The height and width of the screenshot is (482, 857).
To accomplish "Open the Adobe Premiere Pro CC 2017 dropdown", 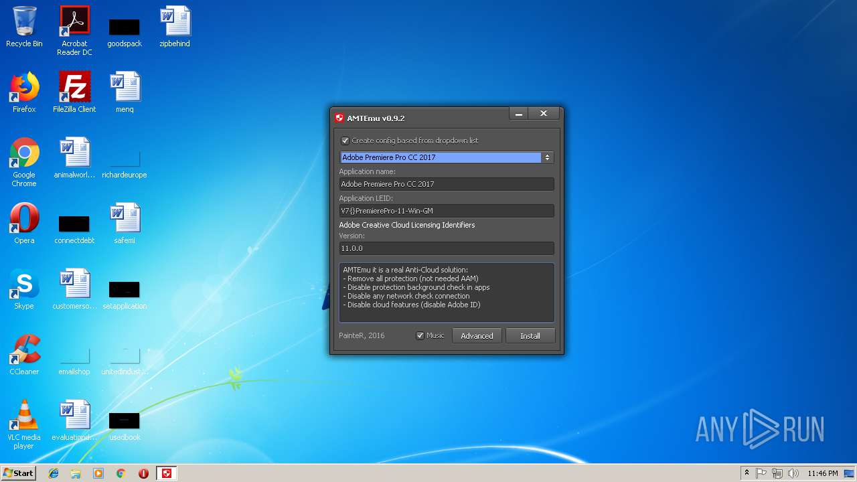I will pyautogui.click(x=446, y=157).
